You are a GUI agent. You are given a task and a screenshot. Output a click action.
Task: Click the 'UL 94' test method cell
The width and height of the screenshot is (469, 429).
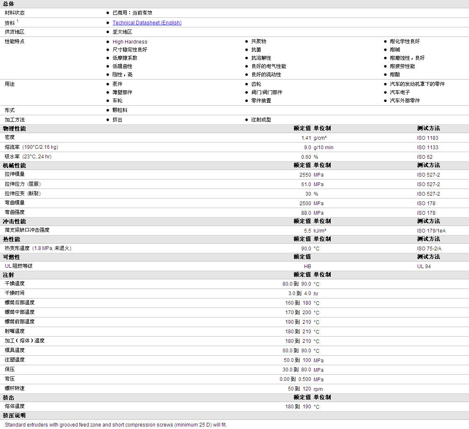[424, 266]
